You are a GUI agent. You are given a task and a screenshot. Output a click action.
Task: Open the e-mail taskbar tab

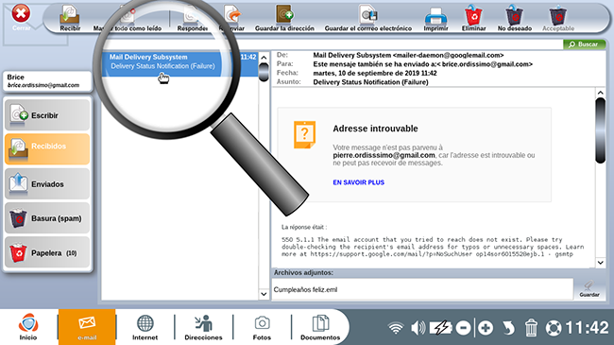[87, 327]
